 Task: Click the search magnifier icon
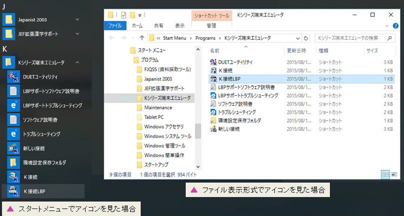(389, 38)
